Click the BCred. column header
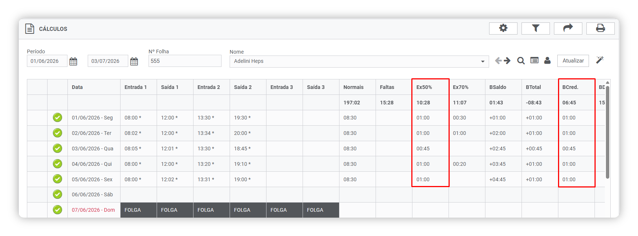Image resolution: width=638 pixels, height=236 pixels. coord(576,87)
